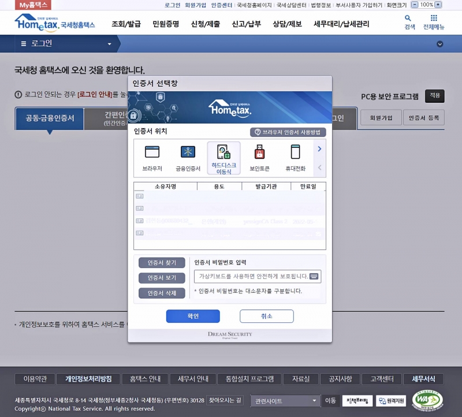462x417 pixels.
Task: Choose the 금융인증서 certificate location icon
Action: [x=188, y=152]
